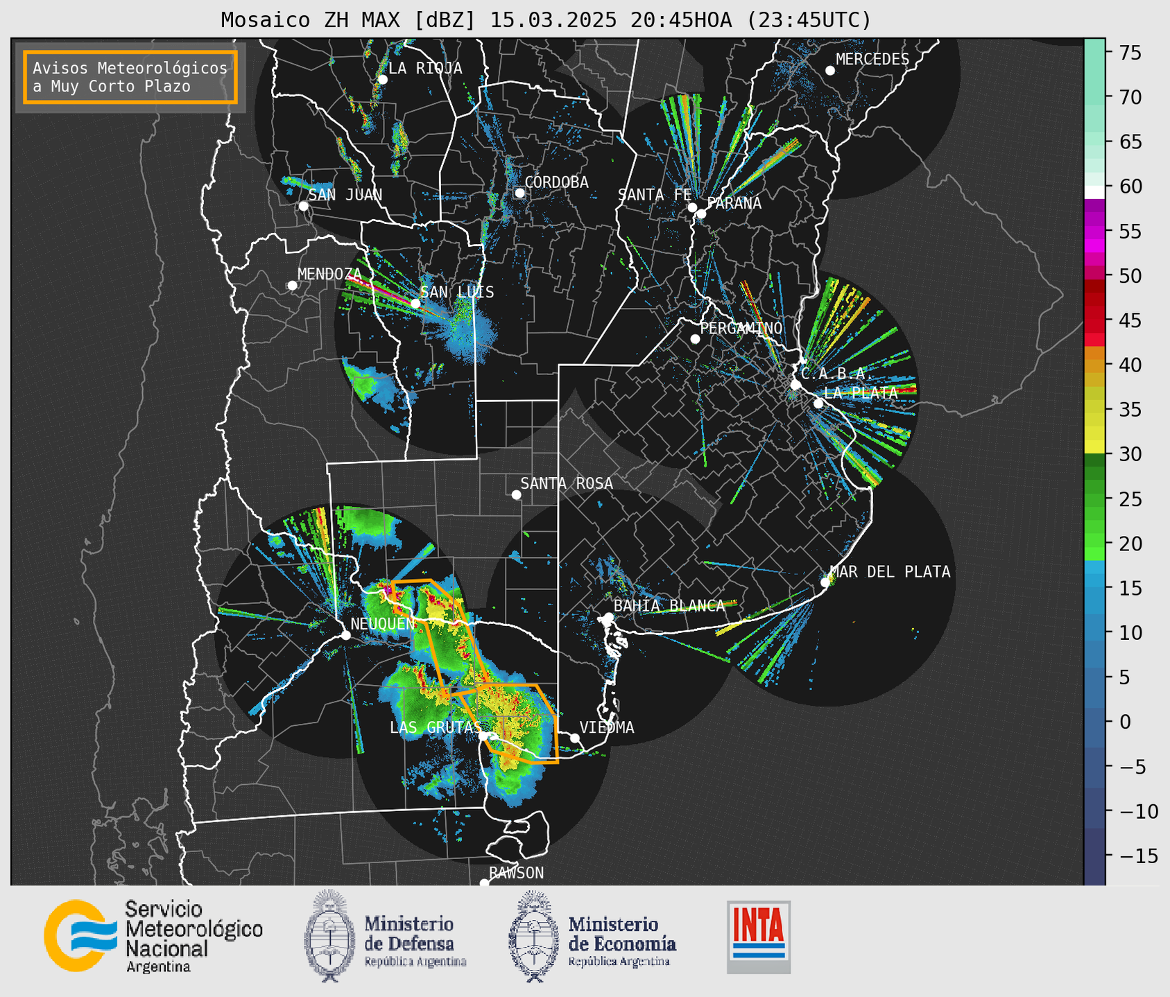The height and width of the screenshot is (997, 1170).
Task: Click the SAN JUAN city label
Action: click(x=345, y=195)
